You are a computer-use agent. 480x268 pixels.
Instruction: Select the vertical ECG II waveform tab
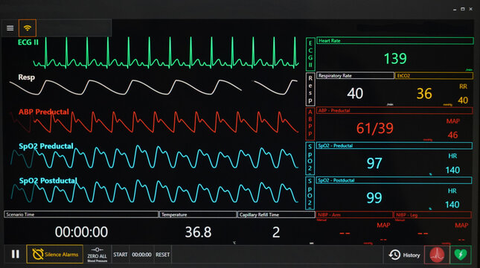click(x=310, y=54)
